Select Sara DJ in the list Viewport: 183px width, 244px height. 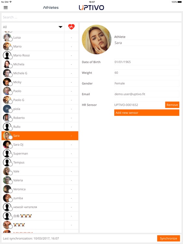[40, 144]
